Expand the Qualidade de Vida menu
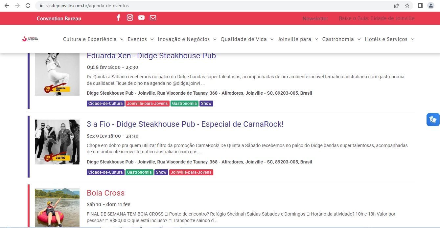The image size is (440, 228). coord(247,39)
